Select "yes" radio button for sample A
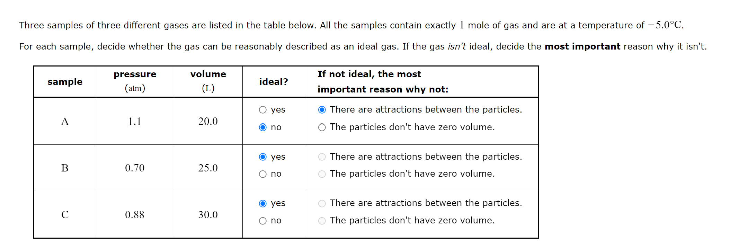The height and width of the screenshot is (248, 739). click(x=263, y=109)
